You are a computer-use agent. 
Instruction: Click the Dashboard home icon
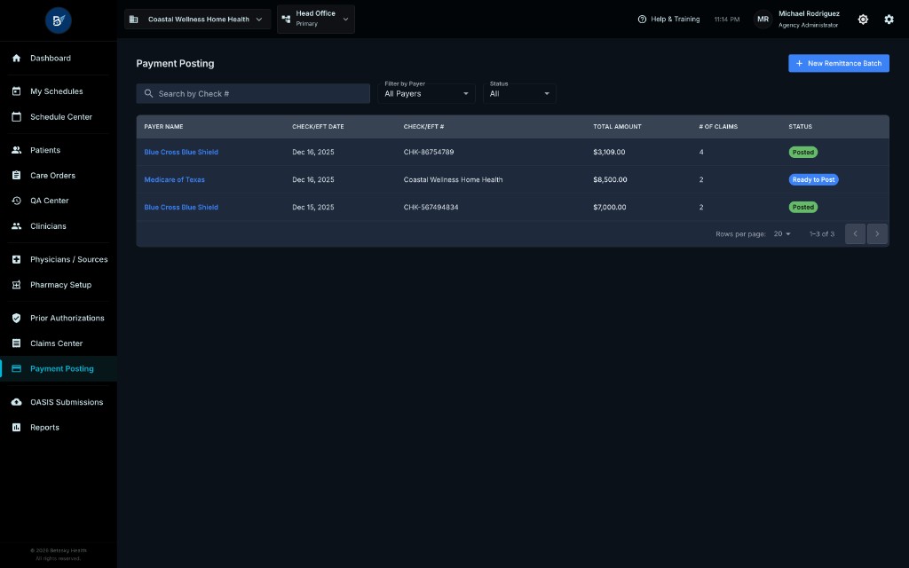16,58
